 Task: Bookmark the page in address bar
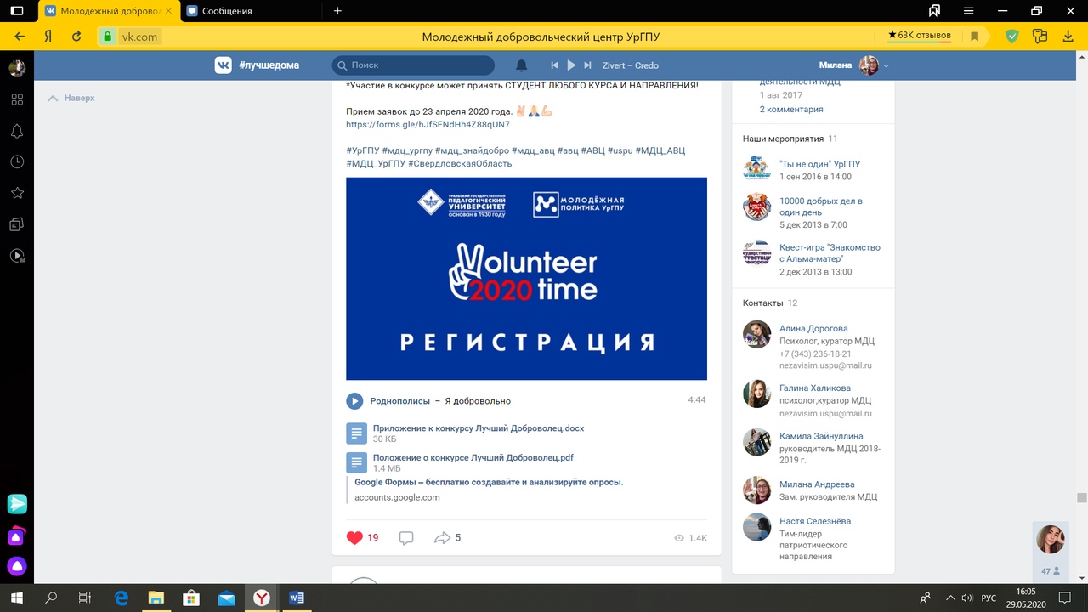click(x=975, y=37)
